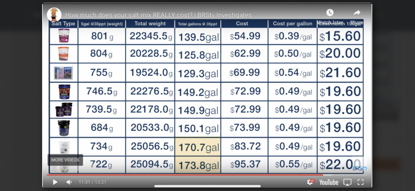Viewport: 415px width, 191px height.
Task: Open video settings gear
Action: pos(310,182)
